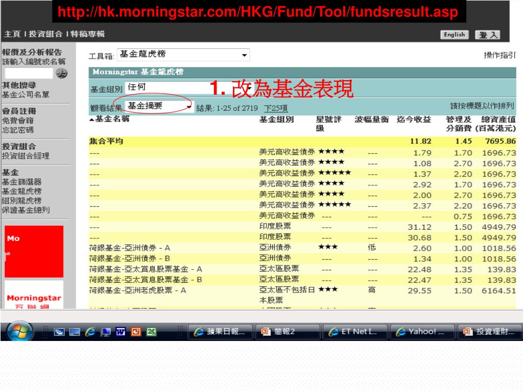
Task: Open the 免費會籍 sidebar link
Action: tap(18, 120)
